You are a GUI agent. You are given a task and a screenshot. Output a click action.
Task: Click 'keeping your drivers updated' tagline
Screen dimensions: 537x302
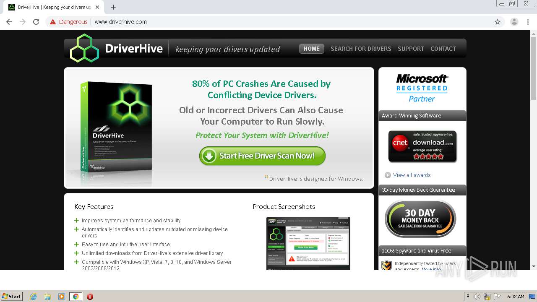(228, 49)
